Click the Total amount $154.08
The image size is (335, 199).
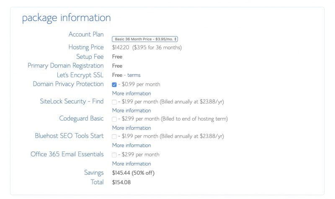(x=121, y=182)
